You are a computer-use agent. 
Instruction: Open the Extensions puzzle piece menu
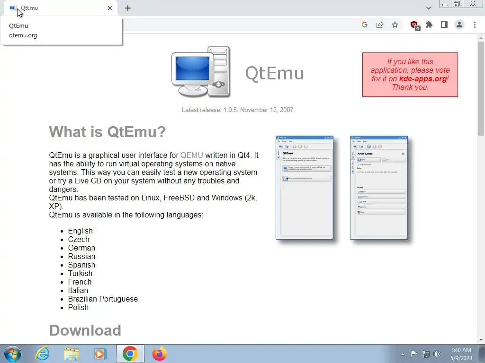[x=429, y=25]
